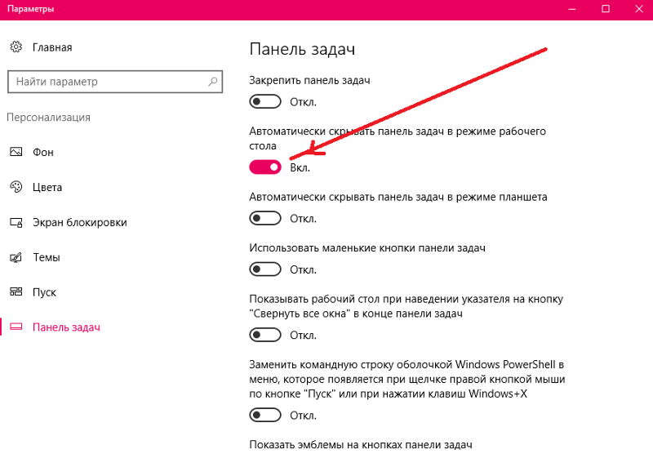Maximize the Параметры window
The image size is (653, 454).
(x=606, y=9)
